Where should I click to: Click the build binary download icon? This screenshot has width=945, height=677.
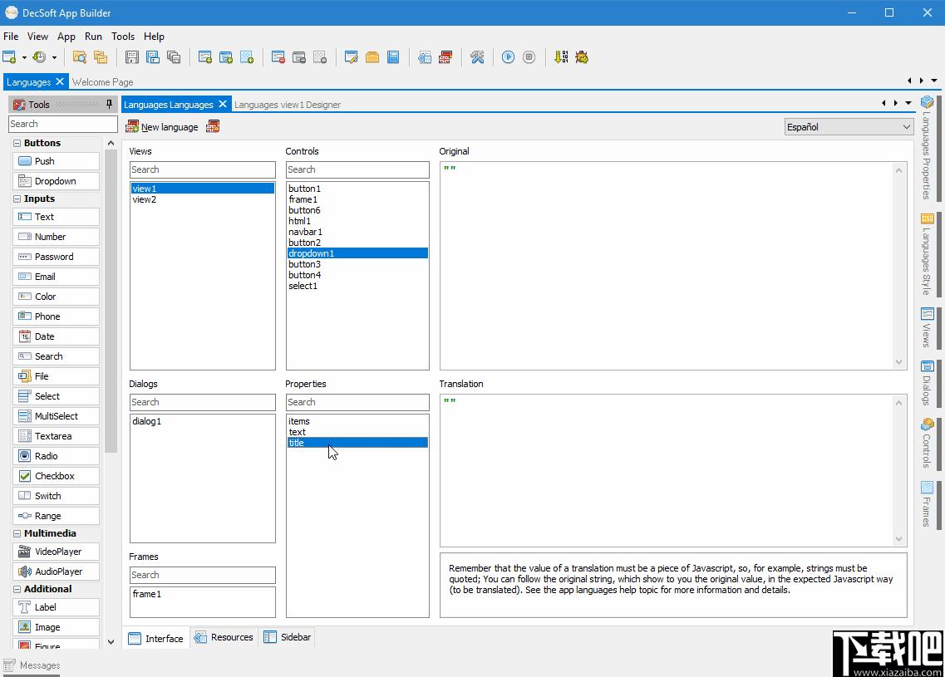[x=562, y=57]
